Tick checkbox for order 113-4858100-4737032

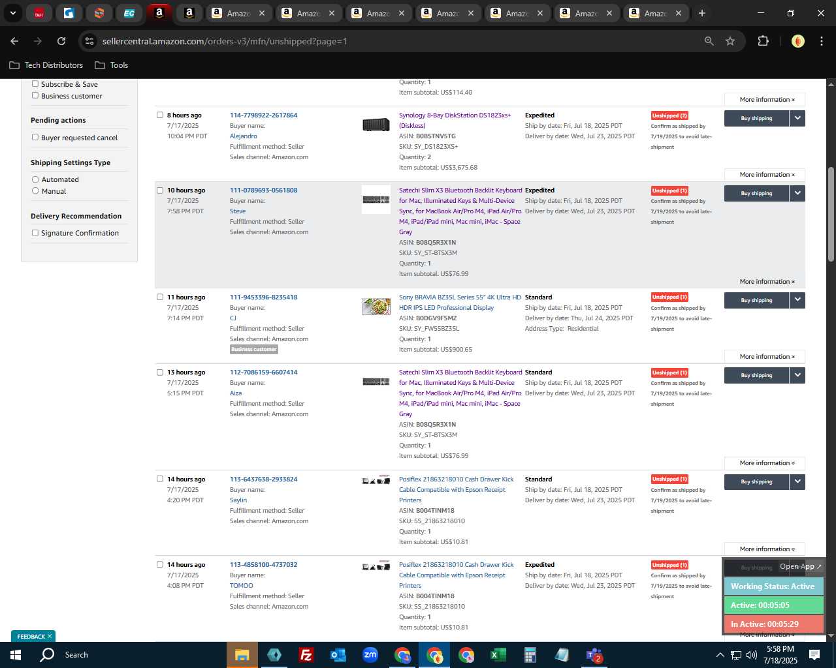[x=160, y=564]
